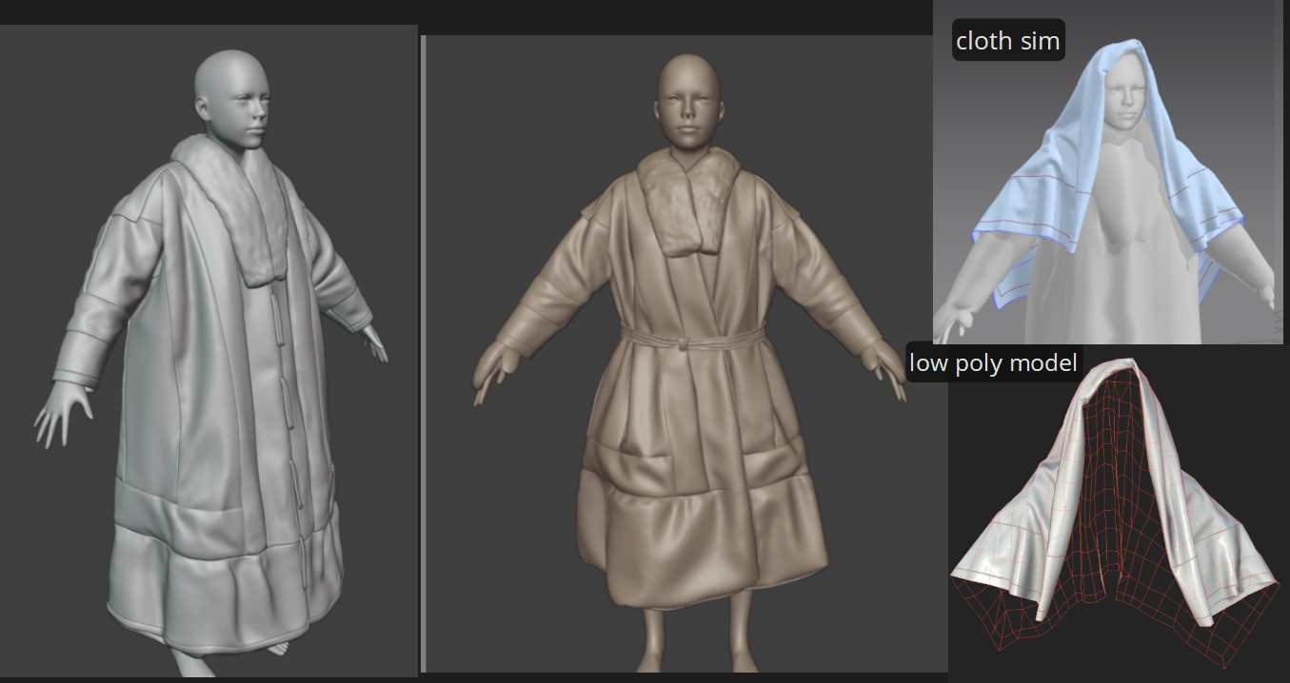The width and height of the screenshot is (1290, 683).
Task: Click the 'cloth sim' label
Action: 1008,41
